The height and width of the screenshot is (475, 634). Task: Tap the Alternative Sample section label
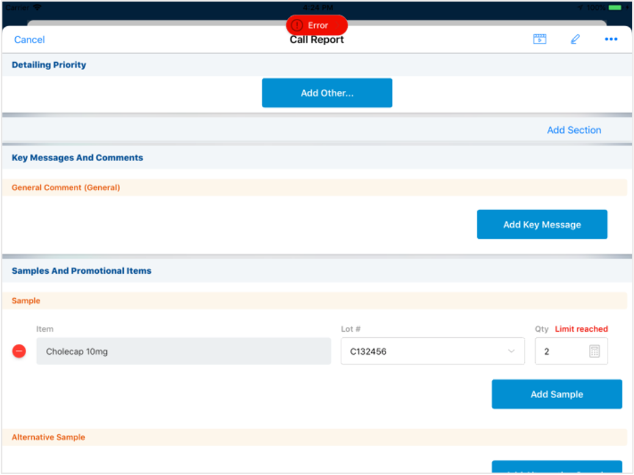tap(48, 437)
